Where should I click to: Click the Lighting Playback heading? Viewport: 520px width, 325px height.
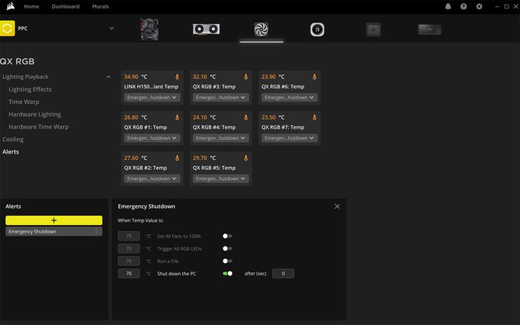click(25, 77)
